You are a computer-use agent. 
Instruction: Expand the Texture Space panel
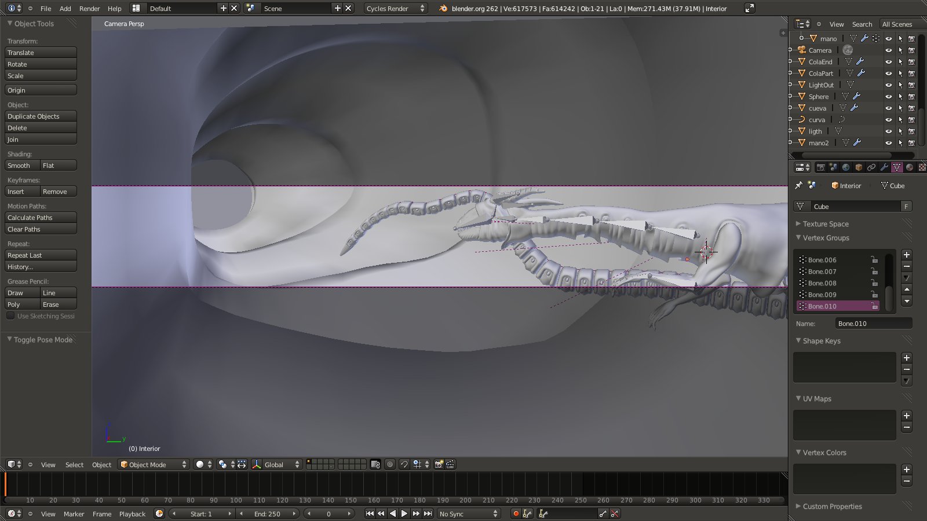click(825, 224)
